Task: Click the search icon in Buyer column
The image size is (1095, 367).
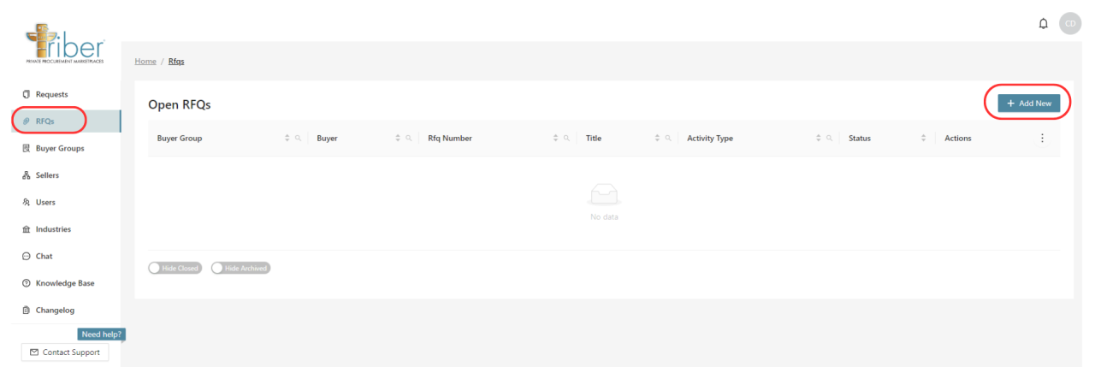Action: 409,139
